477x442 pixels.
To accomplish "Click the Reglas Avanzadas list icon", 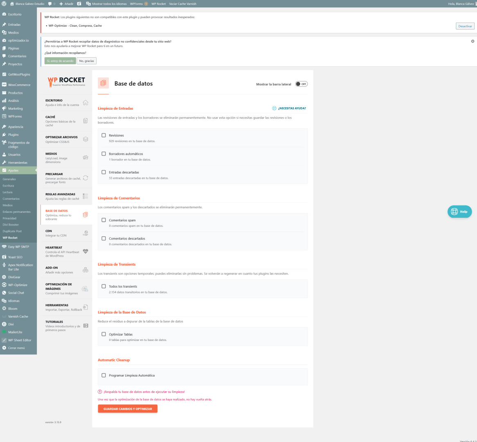I will click(85, 196).
